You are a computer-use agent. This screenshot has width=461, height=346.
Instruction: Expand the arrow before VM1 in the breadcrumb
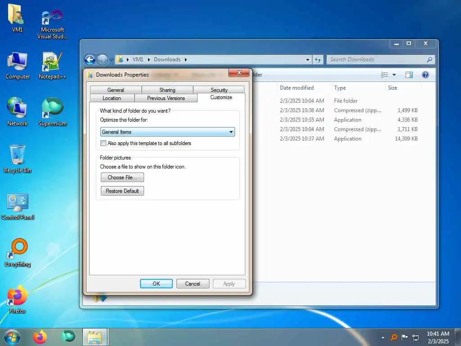(127, 60)
